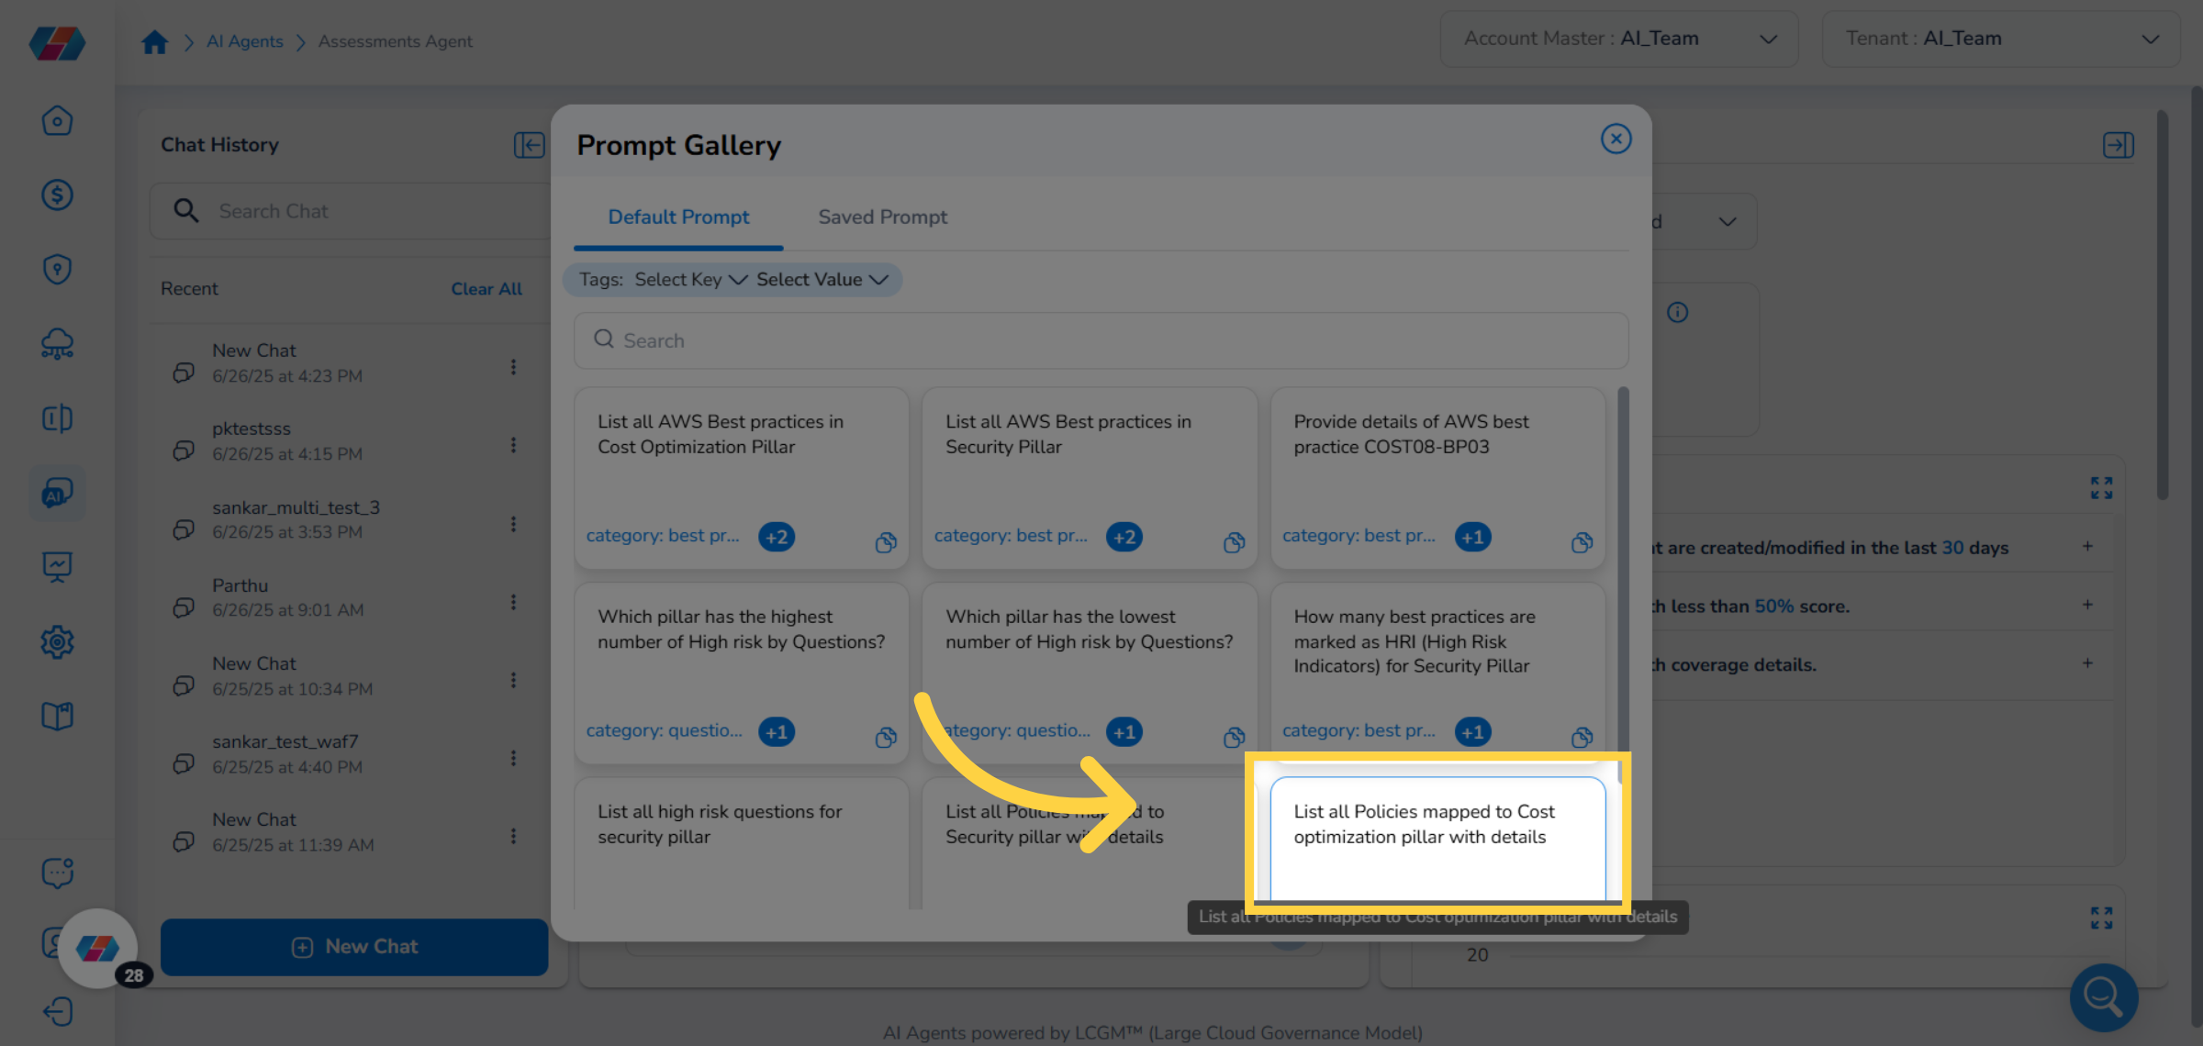Viewport: 2203px width, 1046px height.
Task: Open the settings gear sidebar icon
Action: 57,641
